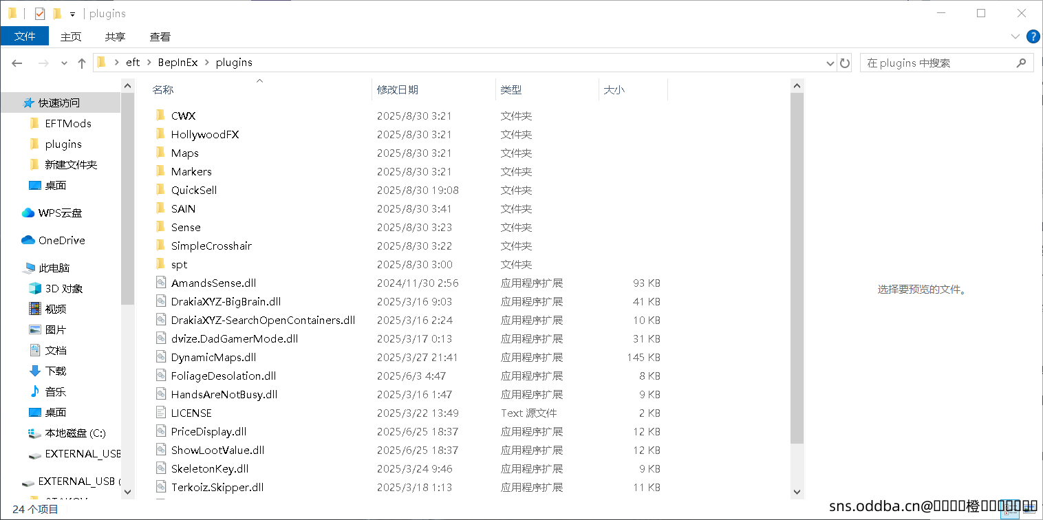
Task: Select the Markers folder icon
Action: tap(160, 171)
